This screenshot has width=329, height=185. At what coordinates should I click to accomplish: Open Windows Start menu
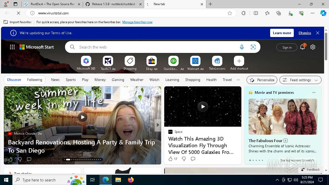(x=6, y=180)
